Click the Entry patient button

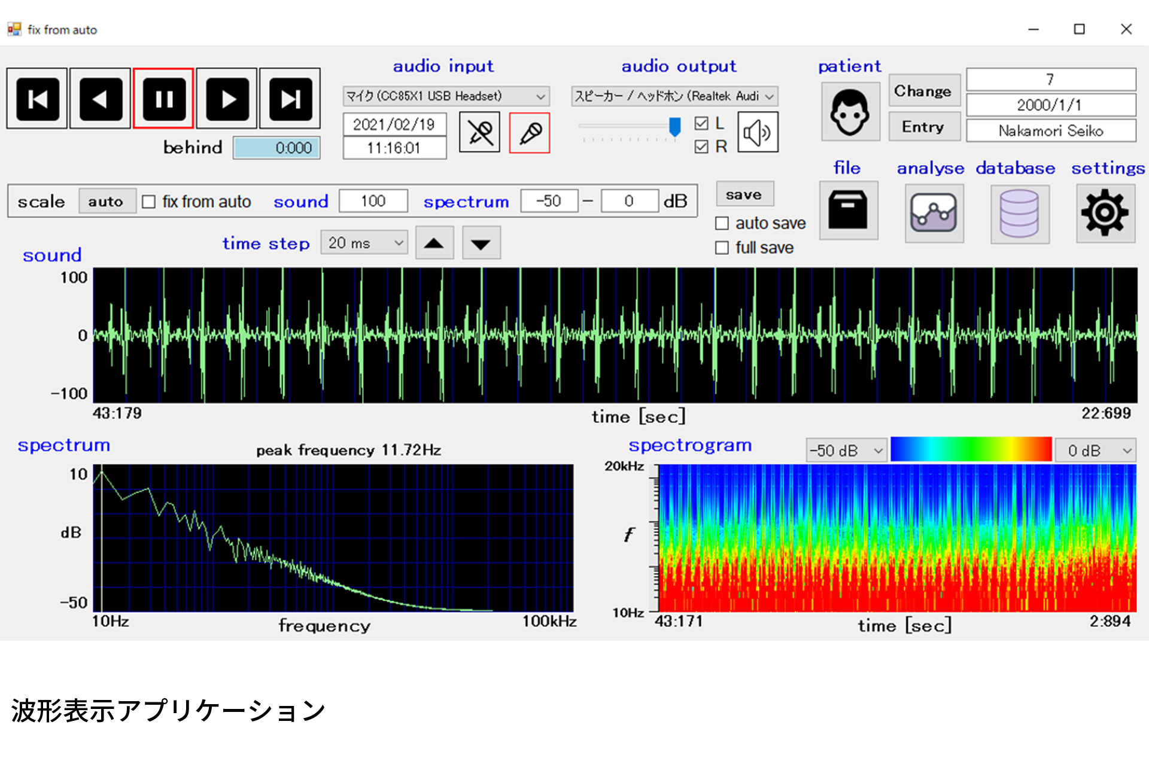(x=924, y=127)
